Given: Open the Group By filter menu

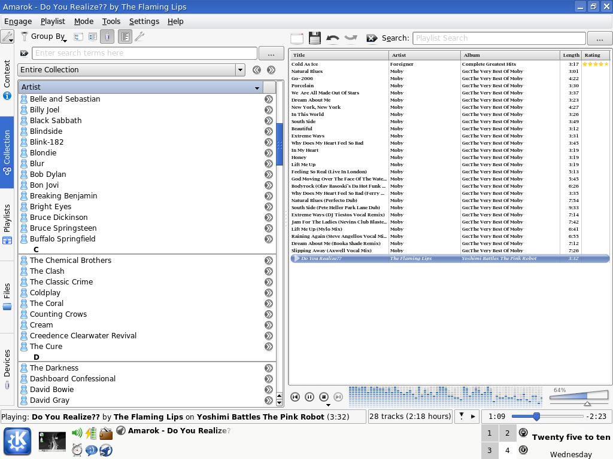Looking at the screenshot, I should coord(44,36).
